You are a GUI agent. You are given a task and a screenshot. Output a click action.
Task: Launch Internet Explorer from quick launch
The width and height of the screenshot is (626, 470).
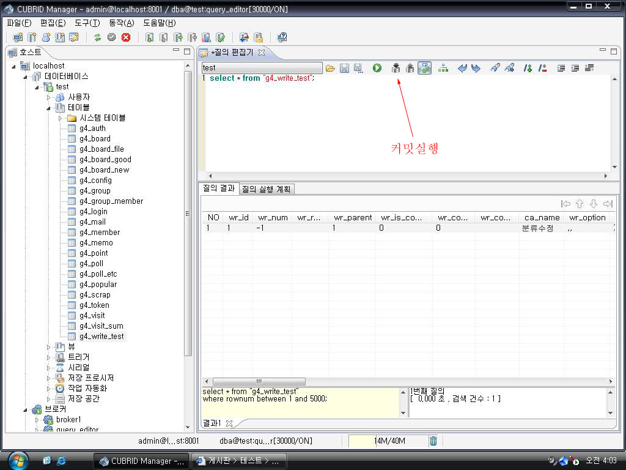pyautogui.click(x=61, y=461)
